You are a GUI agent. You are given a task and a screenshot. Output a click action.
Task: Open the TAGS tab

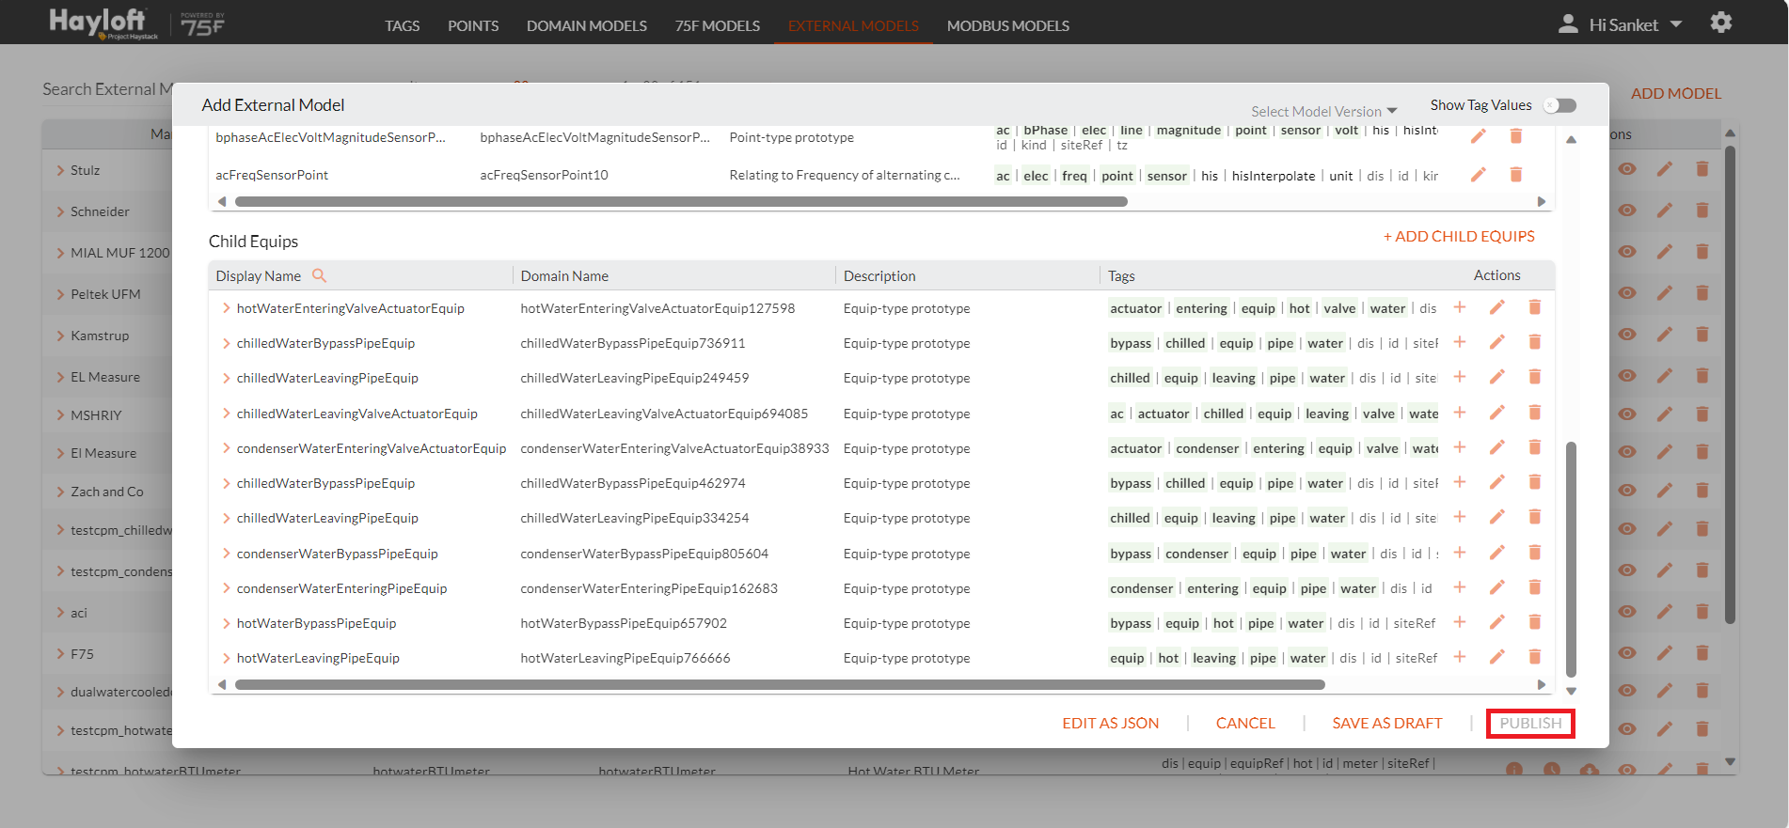[402, 25]
